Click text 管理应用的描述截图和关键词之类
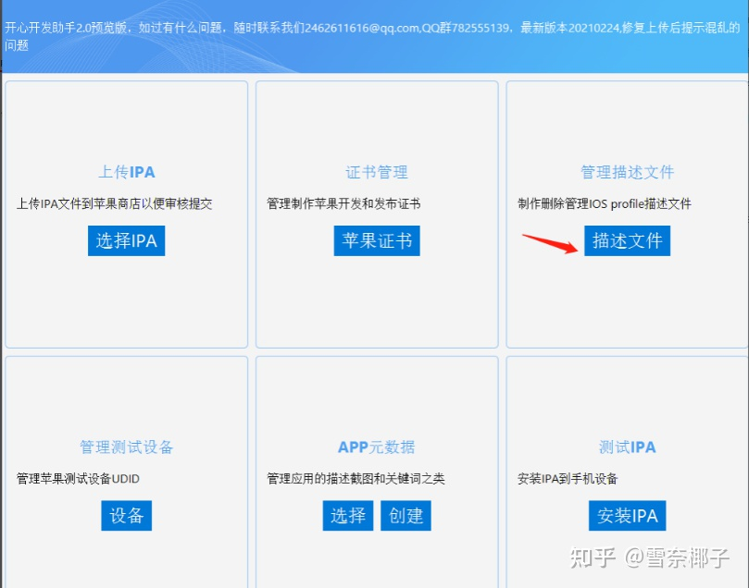749x588 pixels. pyautogui.click(x=356, y=479)
